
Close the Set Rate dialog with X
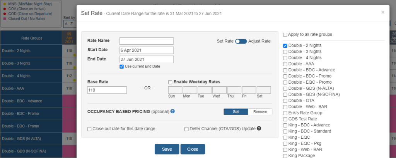pyautogui.click(x=383, y=12)
